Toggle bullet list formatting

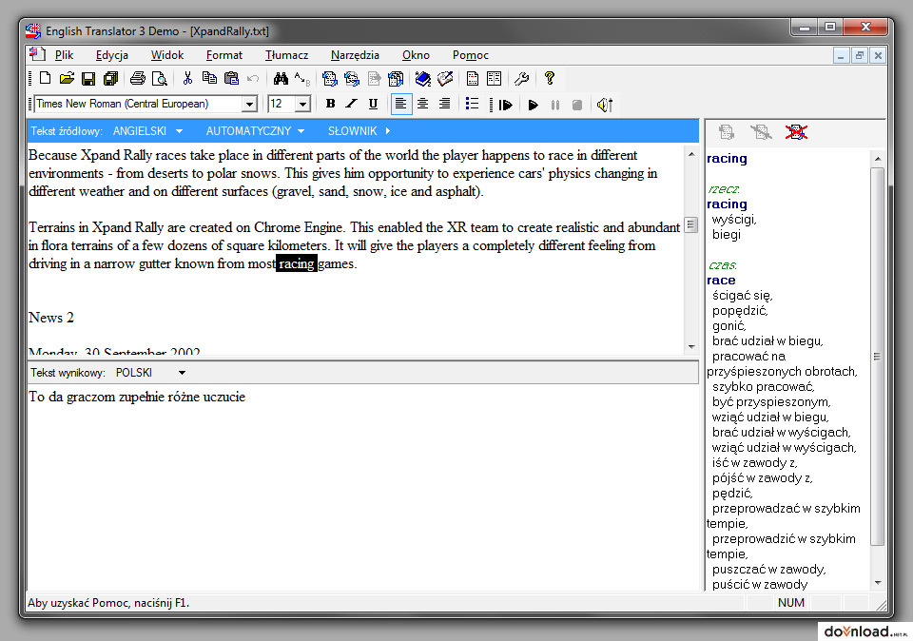(x=473, y=105)
